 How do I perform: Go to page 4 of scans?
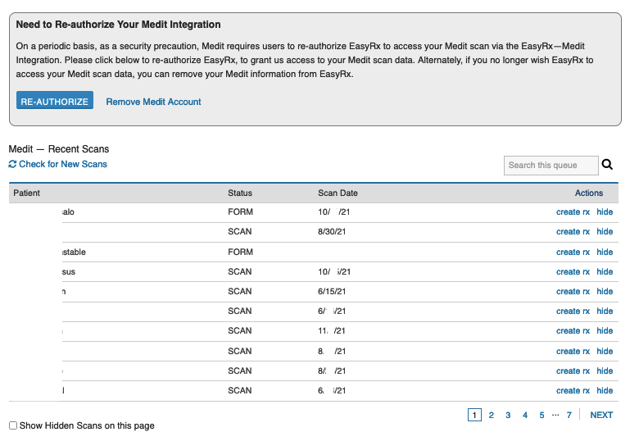525,415
